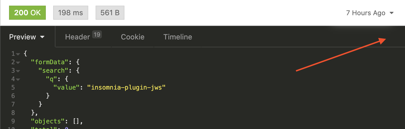
Task: Collapse the root object on line 1
Action: click(18, 54)
